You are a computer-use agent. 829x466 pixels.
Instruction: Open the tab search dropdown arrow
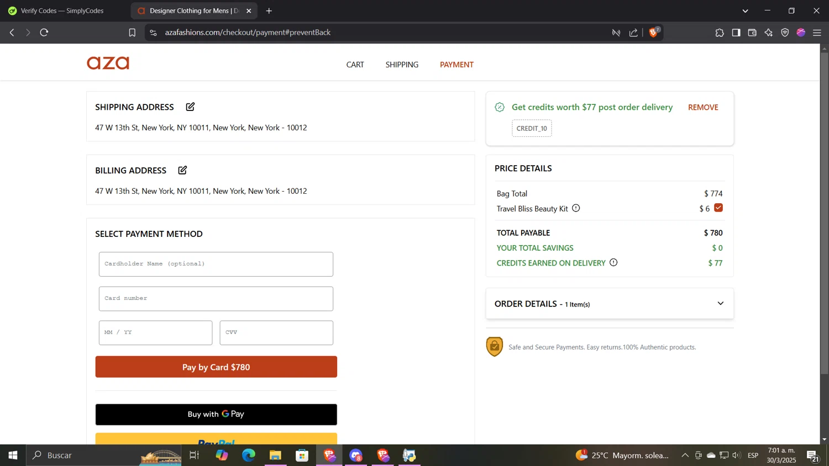745,10
